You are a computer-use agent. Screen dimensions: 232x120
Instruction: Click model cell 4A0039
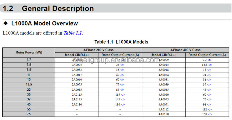point(164,85)
